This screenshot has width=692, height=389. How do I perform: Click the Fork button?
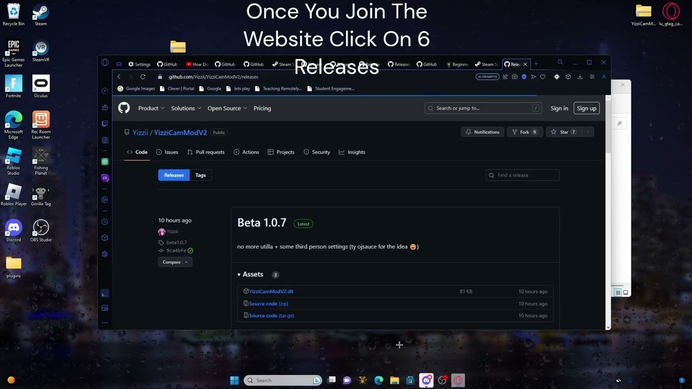(524, 132)
